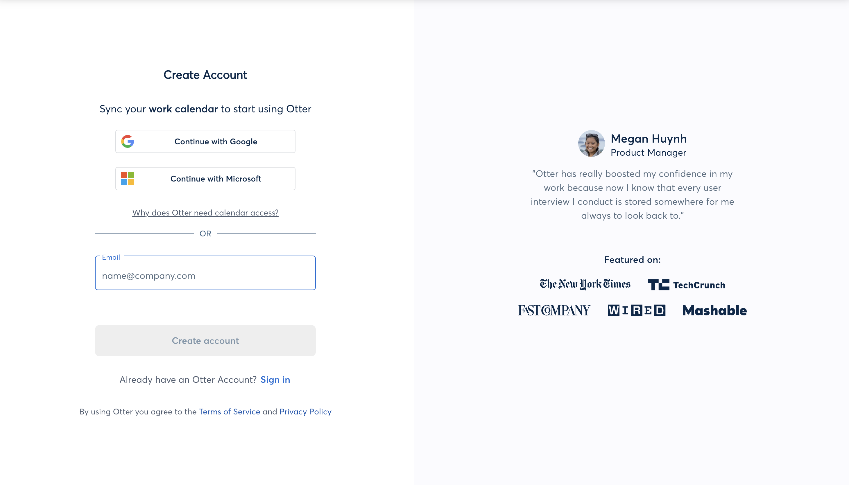
Task: Click the Mashable logo
Action: click(x=714, y=310)
